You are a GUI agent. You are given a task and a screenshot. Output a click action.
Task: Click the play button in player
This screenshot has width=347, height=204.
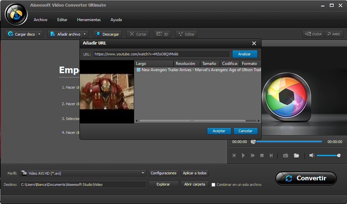[x=243, y=156]
